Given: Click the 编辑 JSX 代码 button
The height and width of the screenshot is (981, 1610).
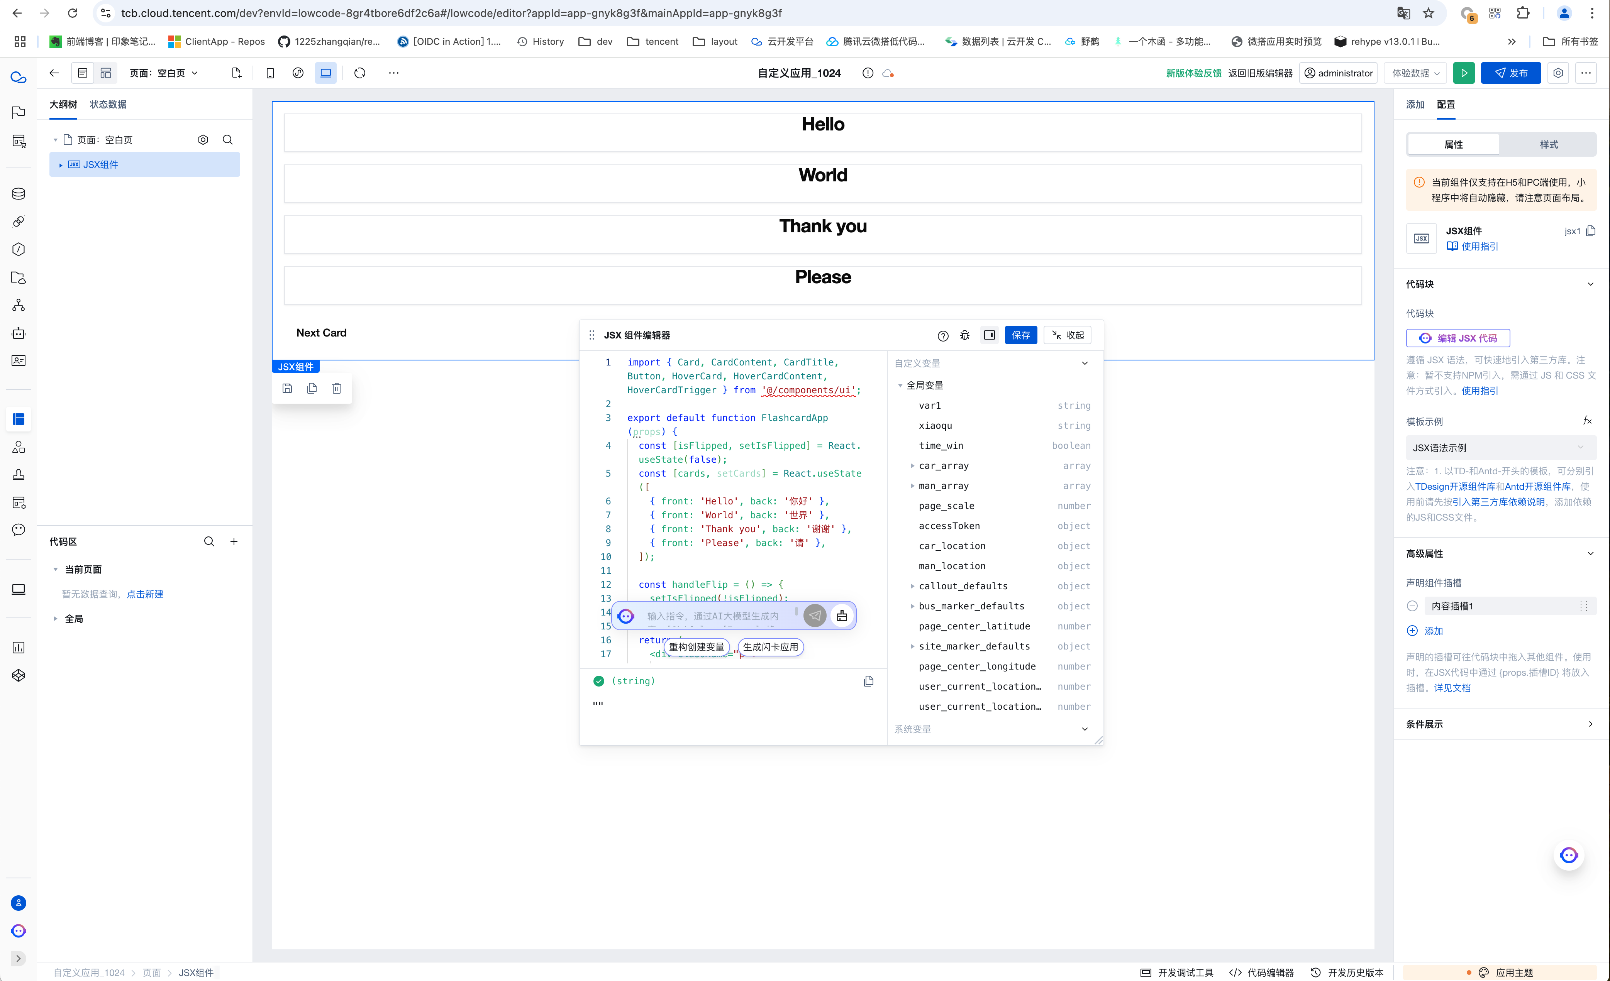Looking at the screenshot, I should pos(1458,338).
